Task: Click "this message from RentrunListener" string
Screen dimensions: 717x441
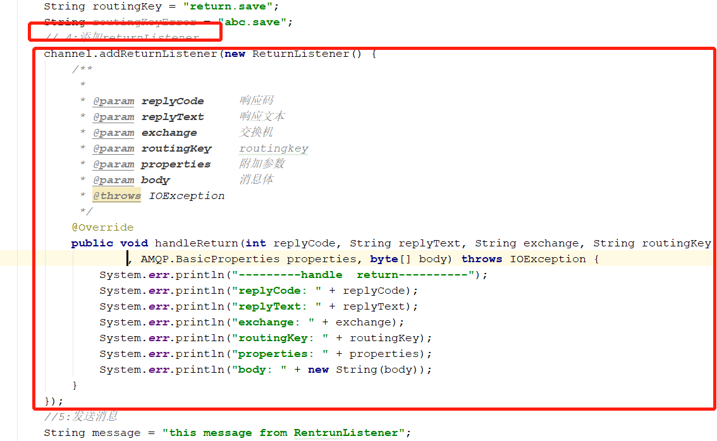Action: (x=283, y=433)
